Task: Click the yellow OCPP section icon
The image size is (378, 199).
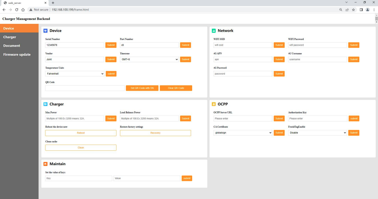Action: point(214,104)
